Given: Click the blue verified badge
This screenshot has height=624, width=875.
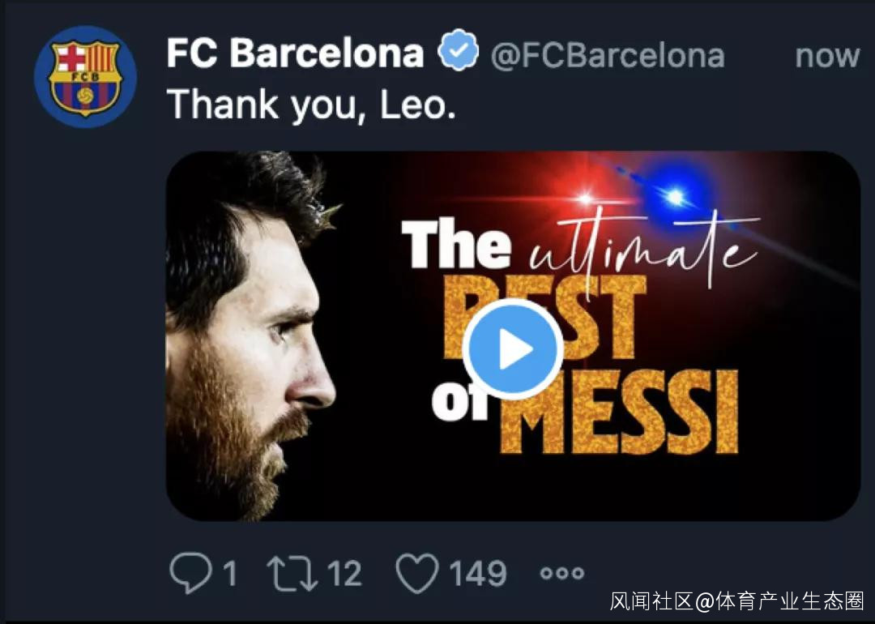Looking at the screenshot, I should coord(459,53).
